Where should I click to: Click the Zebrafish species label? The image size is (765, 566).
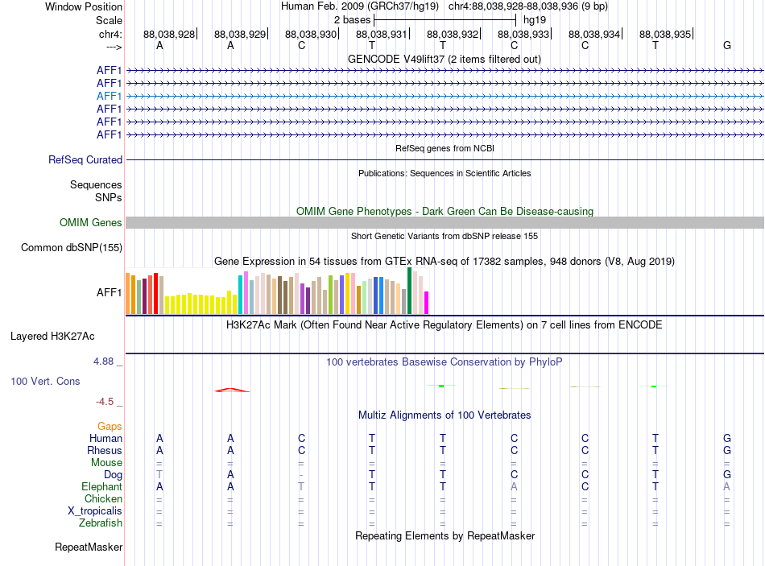click(101, 523)
